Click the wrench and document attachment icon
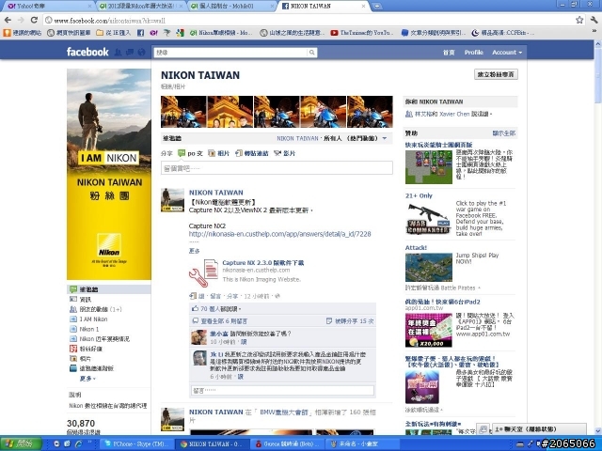The height and width of the screenshot is (451, 602). pos(203,273)
